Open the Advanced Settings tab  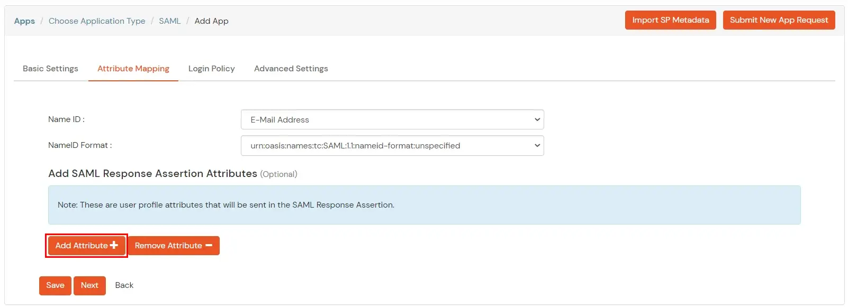[x=291, y=69]
